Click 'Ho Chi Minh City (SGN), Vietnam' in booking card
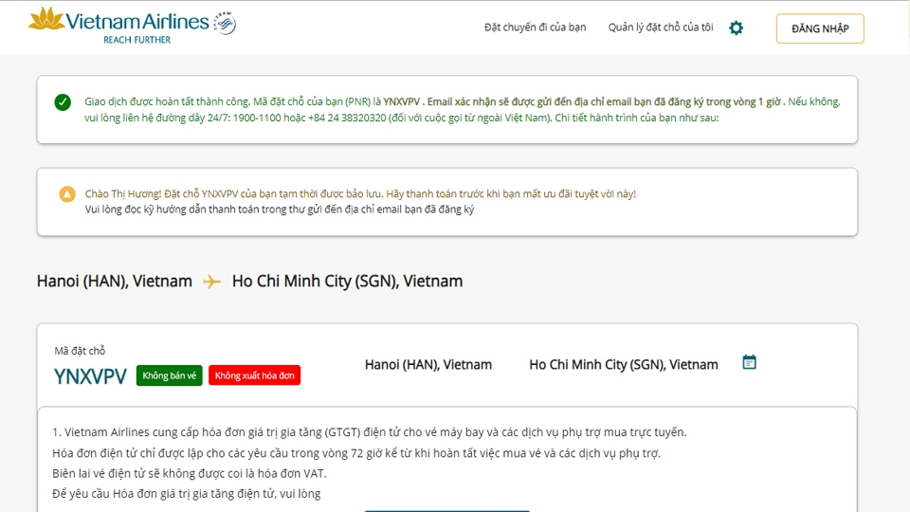This screenshot has width=910, height=512. coord(624,364)
